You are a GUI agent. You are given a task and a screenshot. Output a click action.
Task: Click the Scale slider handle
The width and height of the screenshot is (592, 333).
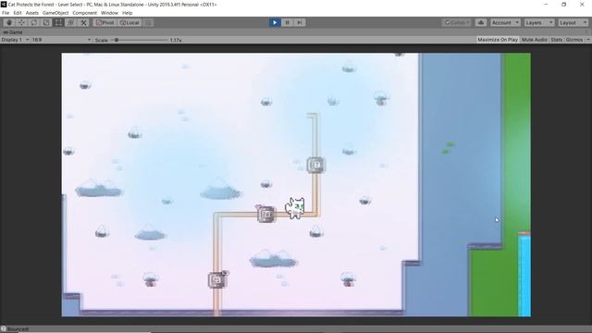point(117,40)
